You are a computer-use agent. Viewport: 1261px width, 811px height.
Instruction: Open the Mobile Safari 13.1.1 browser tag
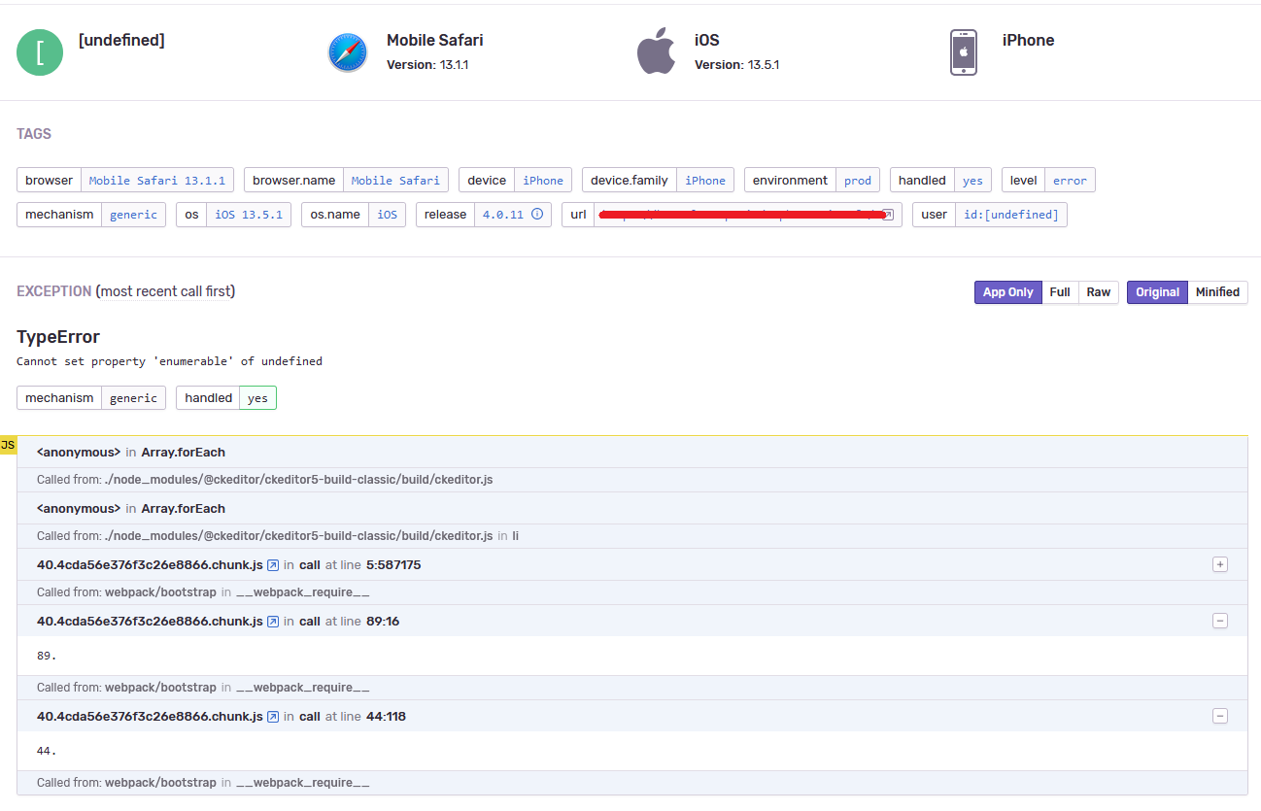[x=157, y=180]
